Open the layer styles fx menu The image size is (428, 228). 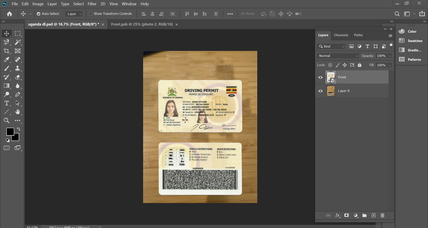point(338,215)
